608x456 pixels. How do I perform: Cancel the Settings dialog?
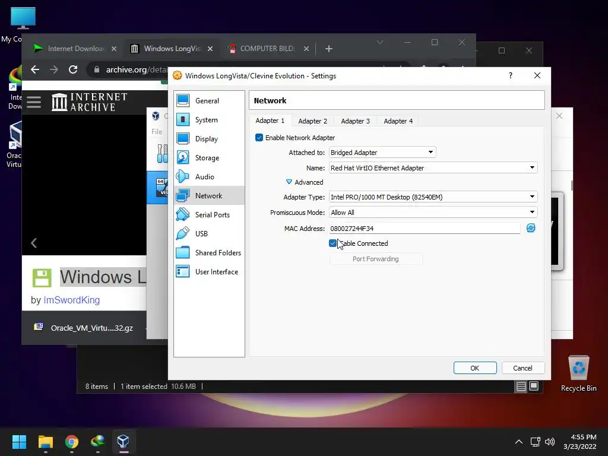coord(522,368)
